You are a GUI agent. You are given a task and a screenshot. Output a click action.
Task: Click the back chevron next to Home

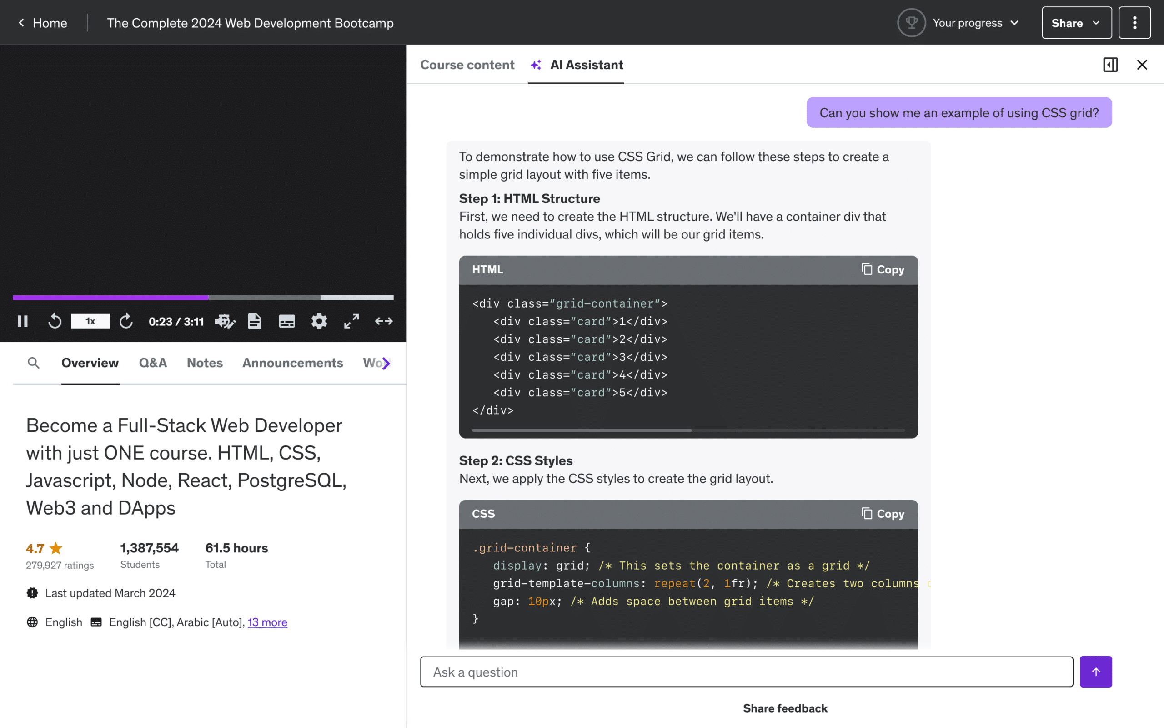point(21,23)
